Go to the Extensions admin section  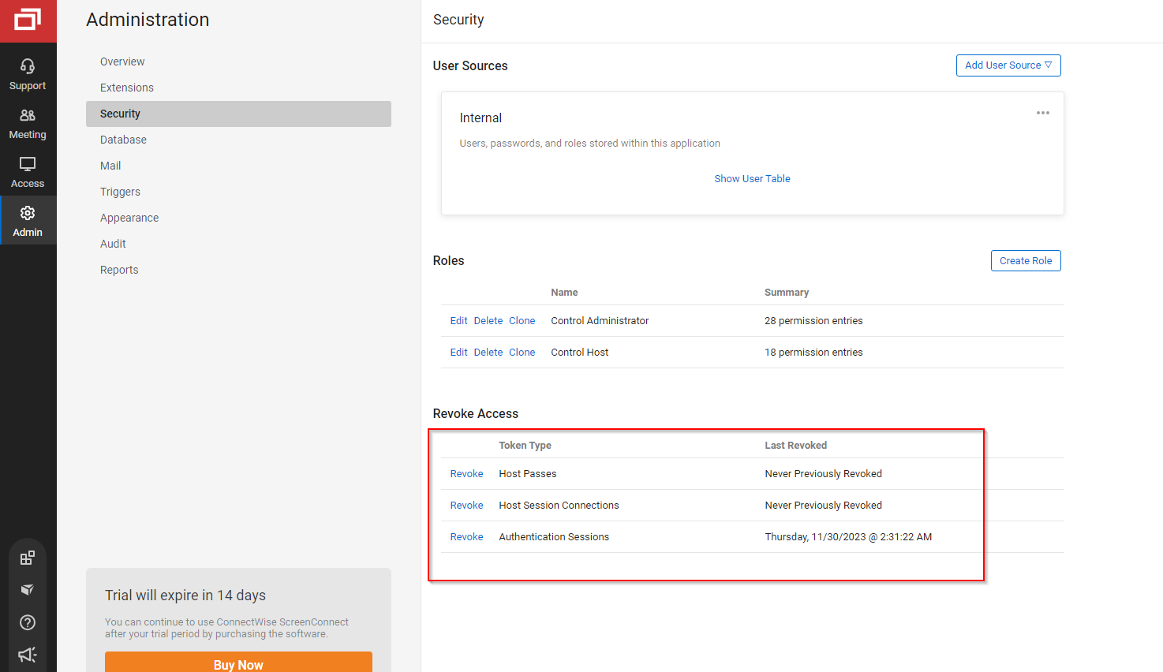pyautogui.click(x=127, y=88)
